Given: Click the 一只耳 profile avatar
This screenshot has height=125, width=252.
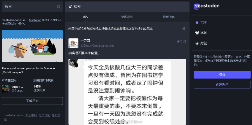Looking at the screenshot, I should pos(73,43).
